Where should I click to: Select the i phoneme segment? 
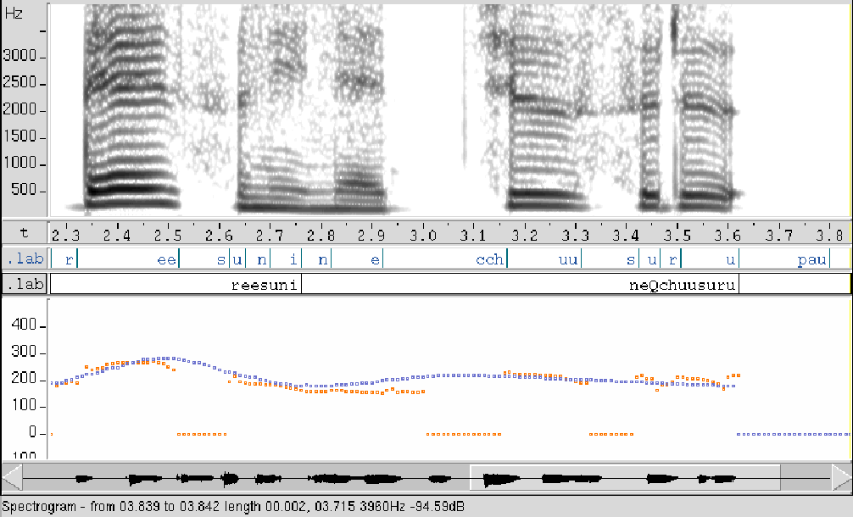(284, 258)
